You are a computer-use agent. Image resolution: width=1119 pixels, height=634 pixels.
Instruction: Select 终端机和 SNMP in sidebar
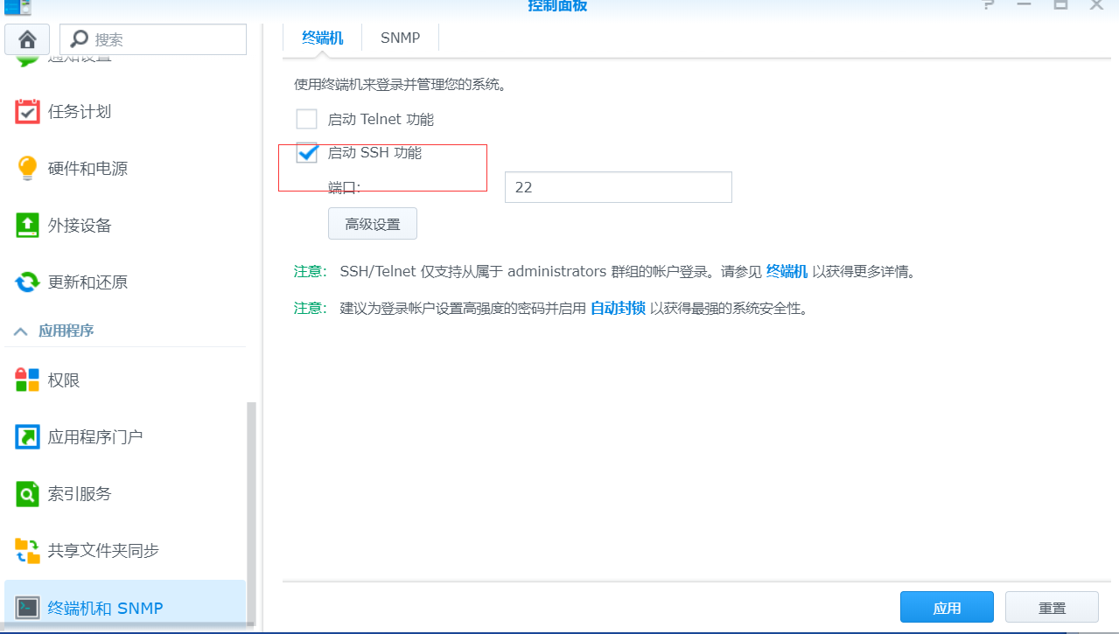click(125, 607)
